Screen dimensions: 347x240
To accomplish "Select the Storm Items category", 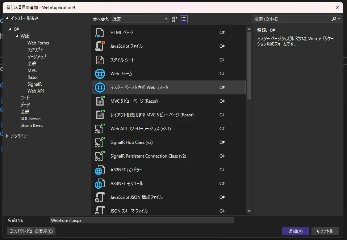I will 32,125.
